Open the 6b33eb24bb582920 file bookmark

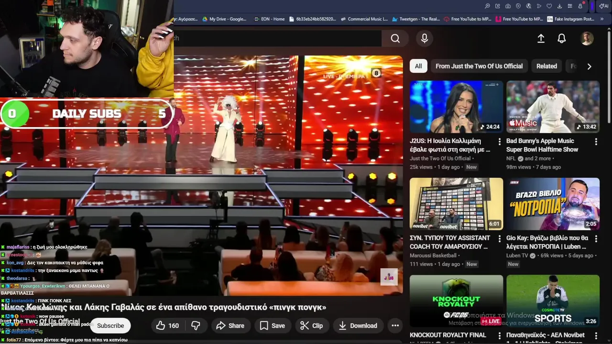tap(313, 19)
